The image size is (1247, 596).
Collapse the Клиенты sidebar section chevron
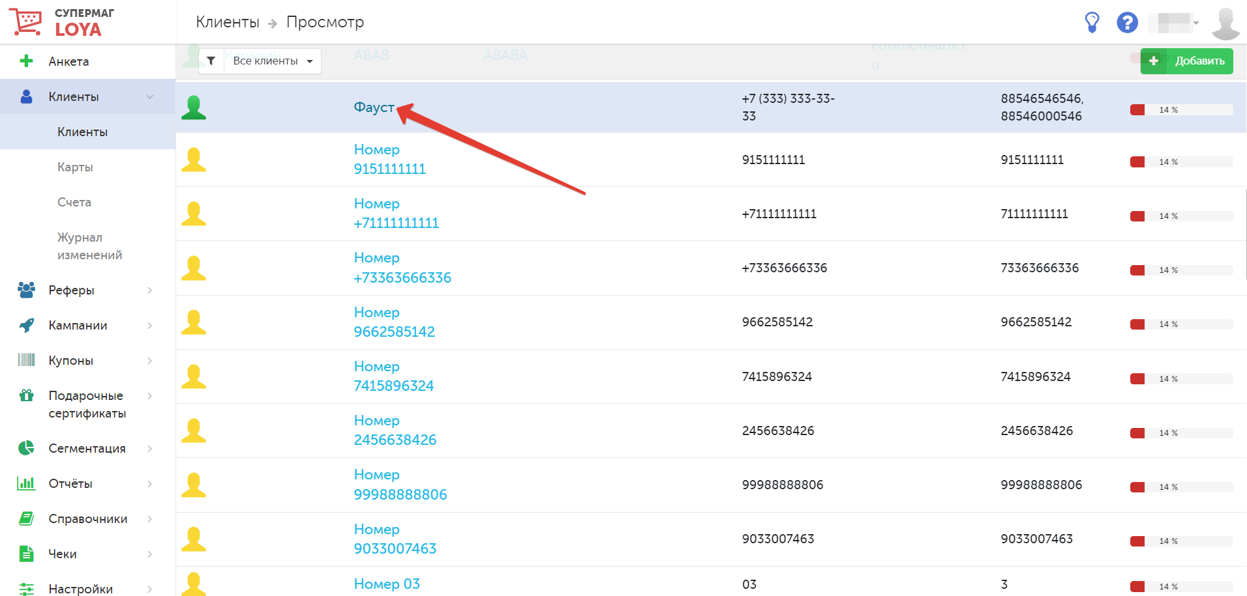(x=150, y=96)
